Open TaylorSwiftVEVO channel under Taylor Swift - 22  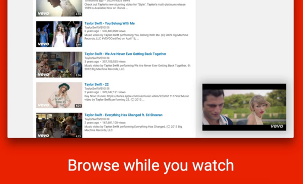(97, 89)
